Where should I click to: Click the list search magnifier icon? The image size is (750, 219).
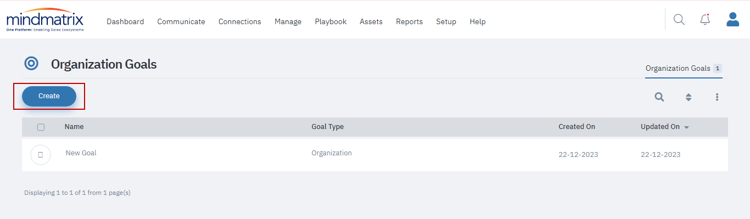coord(659,97)
